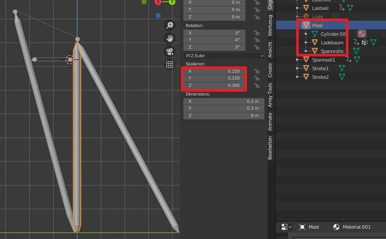Click the pan hand icon in viewport
The image size is (386, 239).
tap(170, 39)
